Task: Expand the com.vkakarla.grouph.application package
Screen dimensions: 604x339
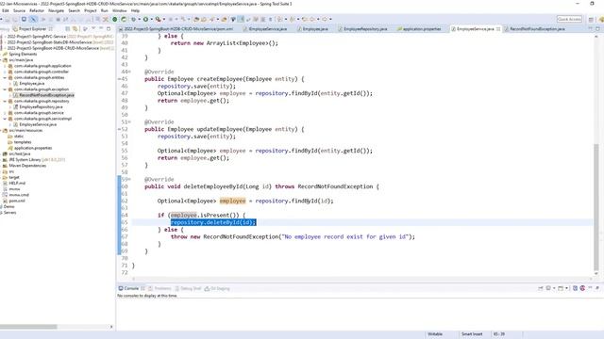Action: [x=5, y=66]
